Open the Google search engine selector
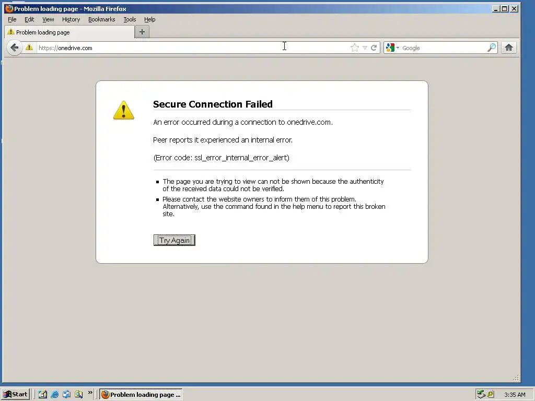The height and width of the screenshot is (401, 535). 392,48
